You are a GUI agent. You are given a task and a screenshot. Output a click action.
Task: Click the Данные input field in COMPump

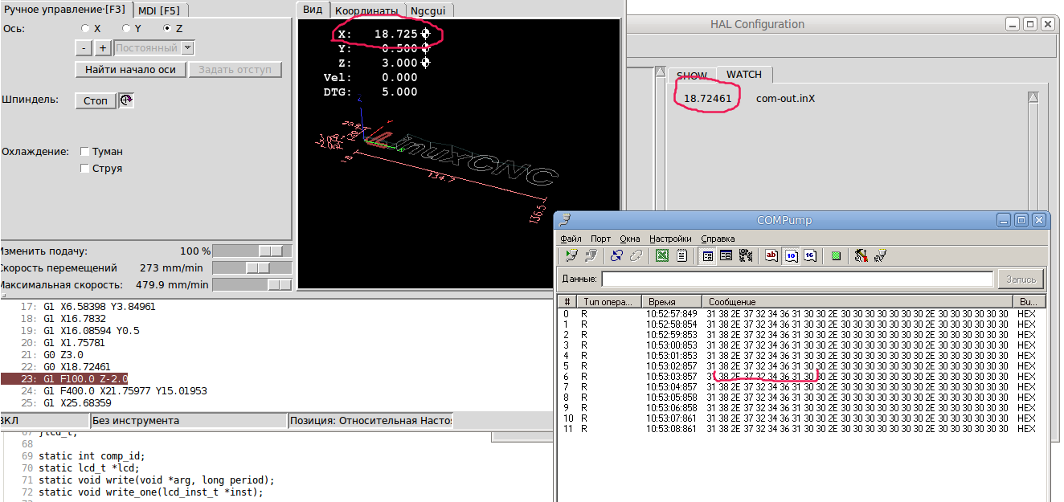[x=797, y=279]
